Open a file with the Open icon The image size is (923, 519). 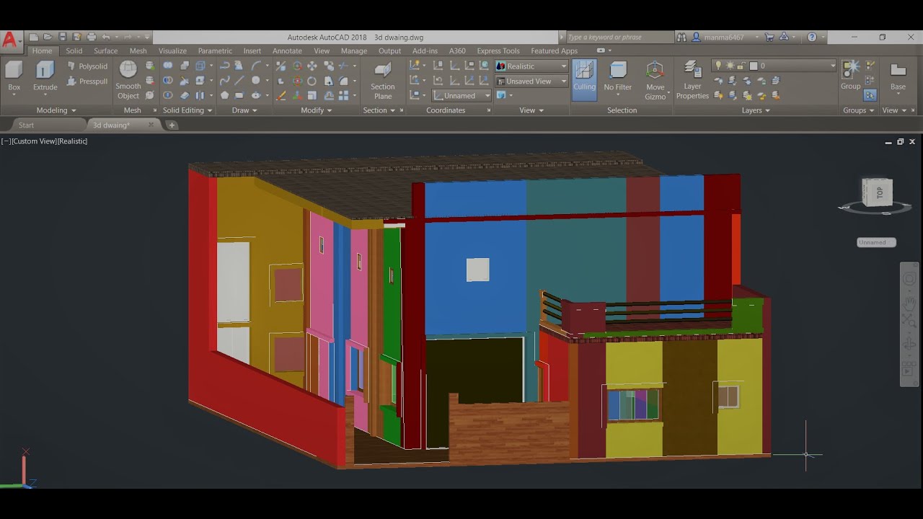coord(48,37)
